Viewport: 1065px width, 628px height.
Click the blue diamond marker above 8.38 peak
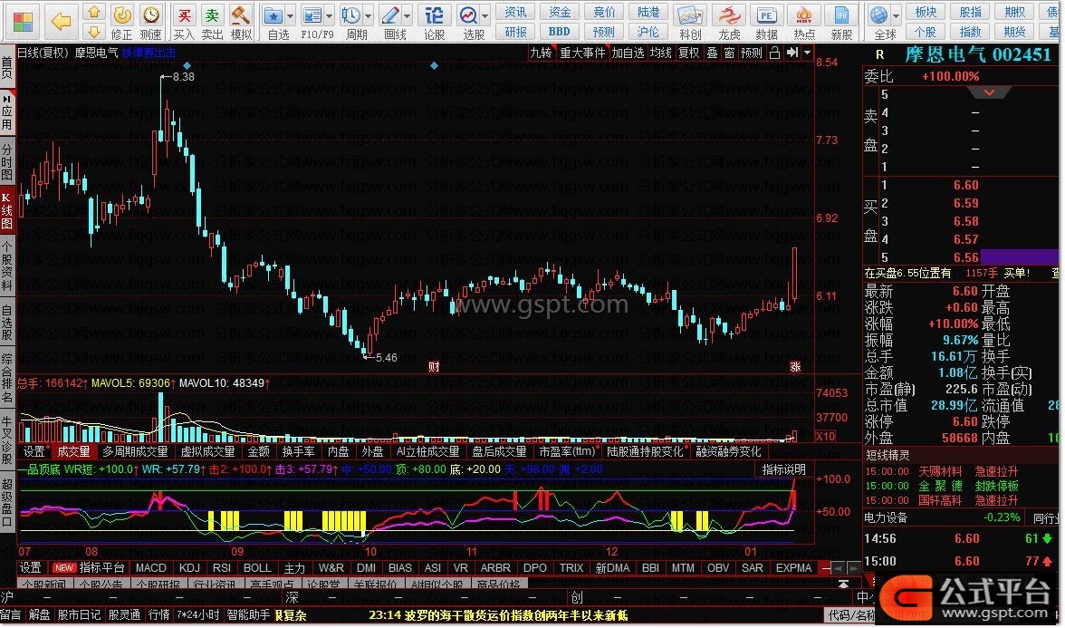187,66
